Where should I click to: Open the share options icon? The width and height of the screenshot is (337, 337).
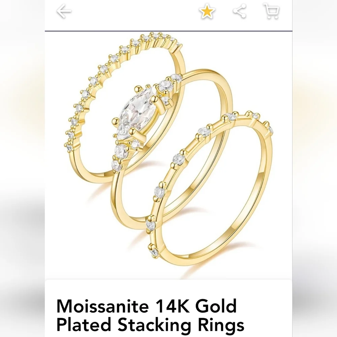tap(240, 11)
